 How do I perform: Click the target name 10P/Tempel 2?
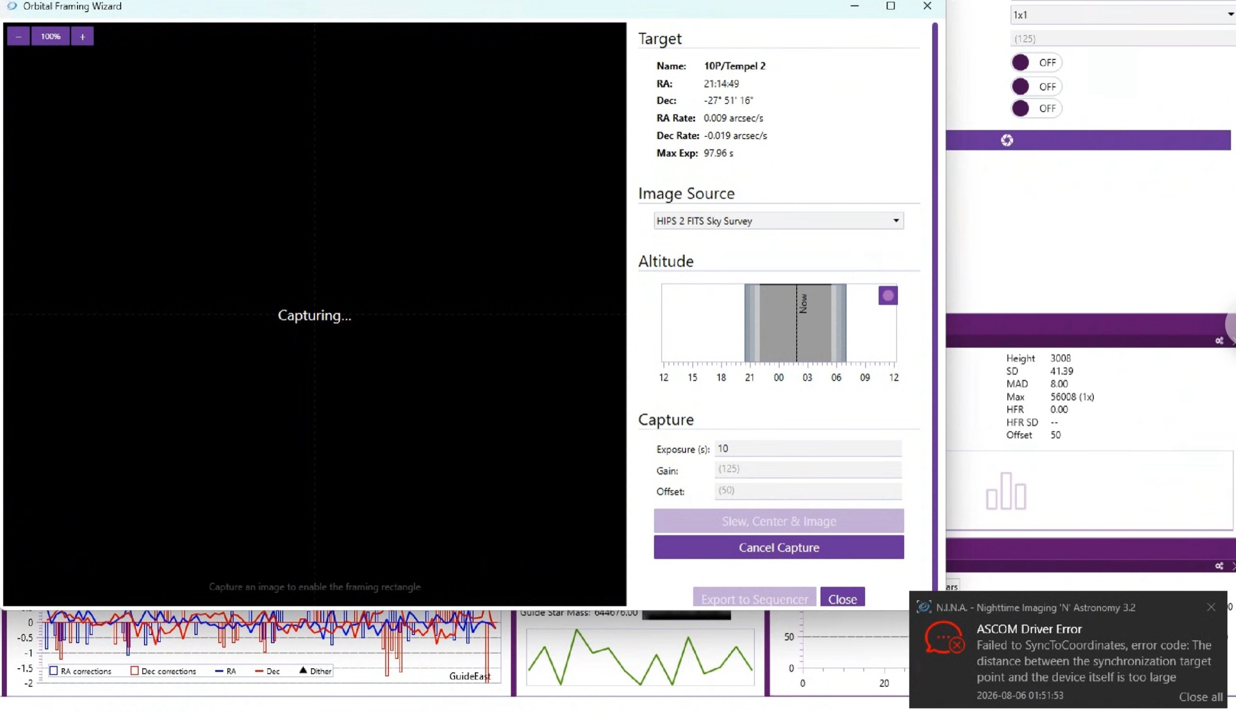point(734,66)
